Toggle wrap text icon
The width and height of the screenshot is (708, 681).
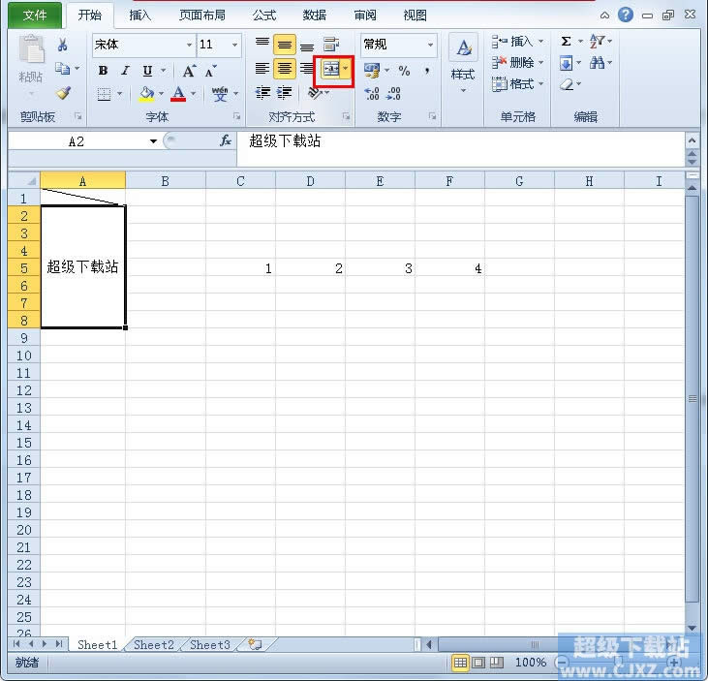331,45
